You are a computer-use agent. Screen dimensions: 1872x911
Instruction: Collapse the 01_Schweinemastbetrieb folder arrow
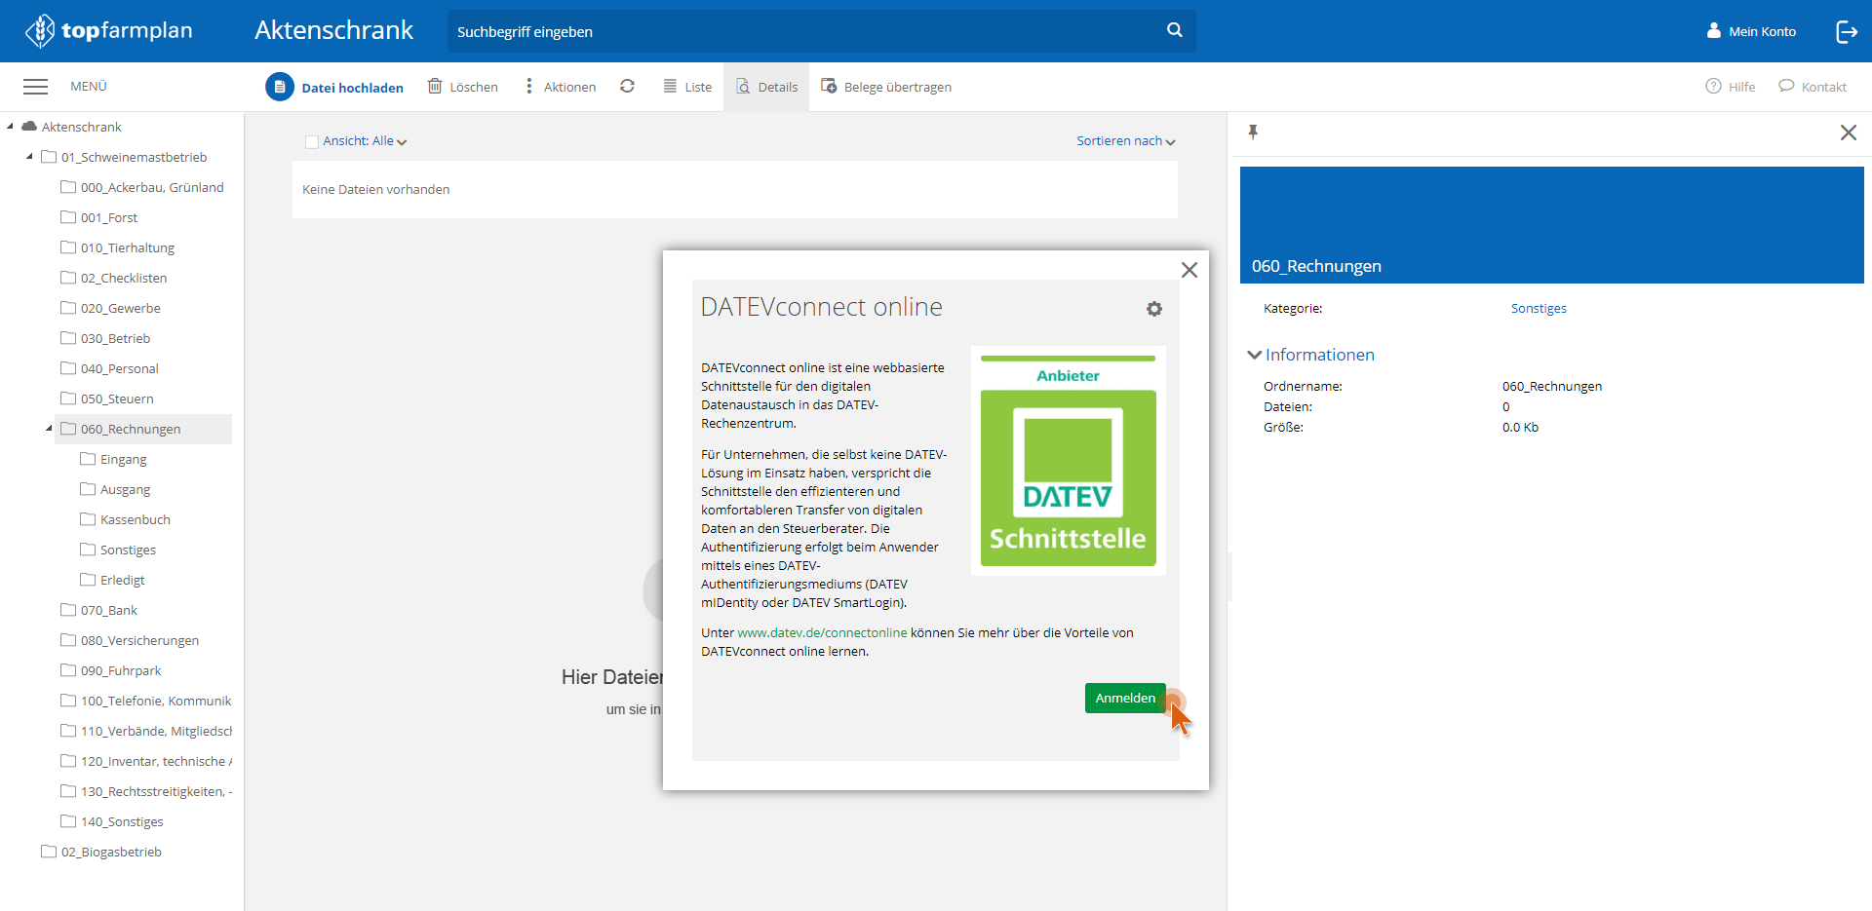[x=29, y=156]
